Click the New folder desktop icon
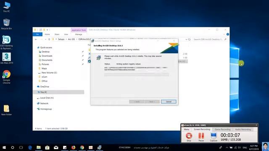This screenshot has width=269, height=151. pos(7,110)
